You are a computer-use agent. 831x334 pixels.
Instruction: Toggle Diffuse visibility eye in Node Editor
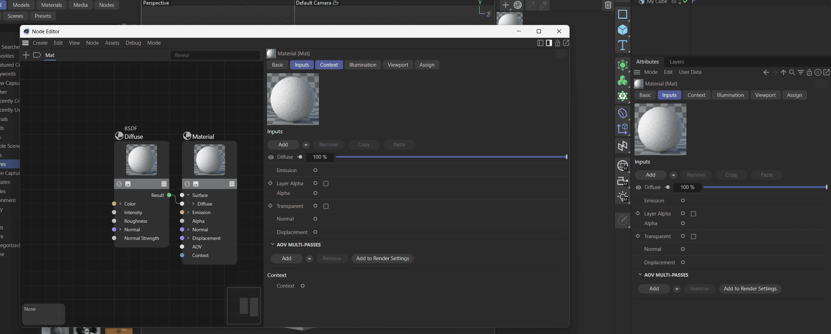tap(271, 157)
